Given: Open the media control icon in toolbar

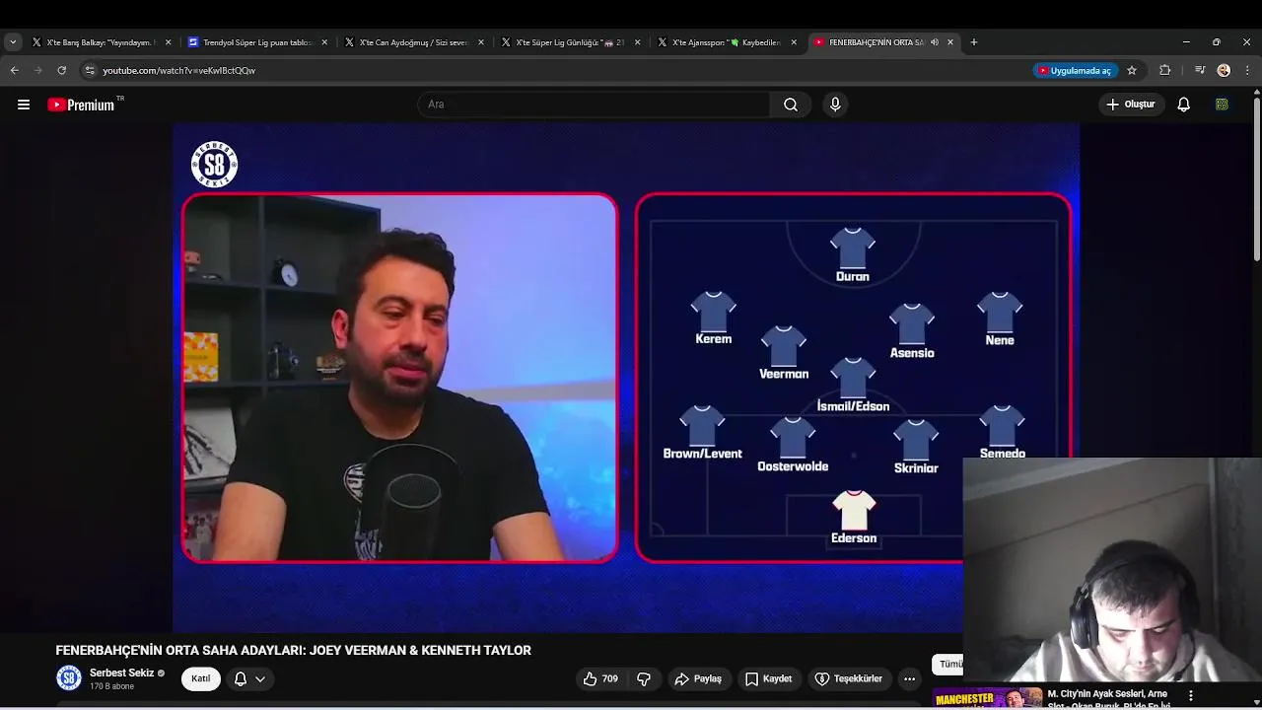Looking at the screenshot, I should click(1200, 70).
